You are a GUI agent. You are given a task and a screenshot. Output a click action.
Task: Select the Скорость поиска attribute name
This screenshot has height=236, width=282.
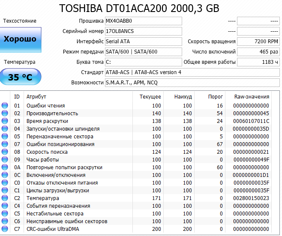47,152
